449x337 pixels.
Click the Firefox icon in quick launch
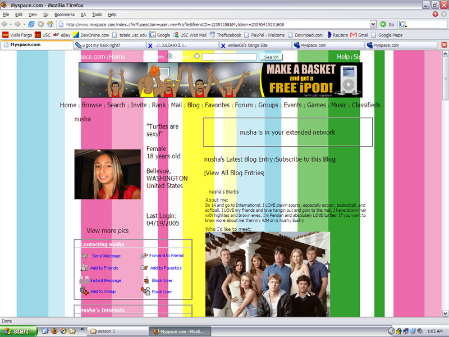coord(54,331)
